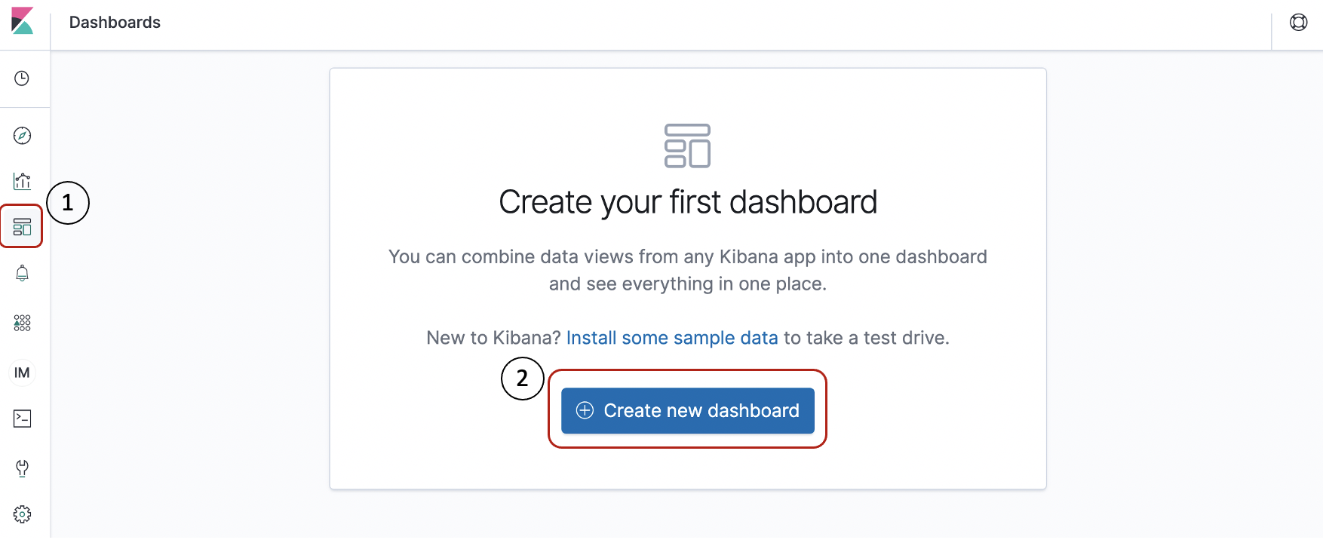Open Visualize chart icon in sidebar

click(22, 181)
